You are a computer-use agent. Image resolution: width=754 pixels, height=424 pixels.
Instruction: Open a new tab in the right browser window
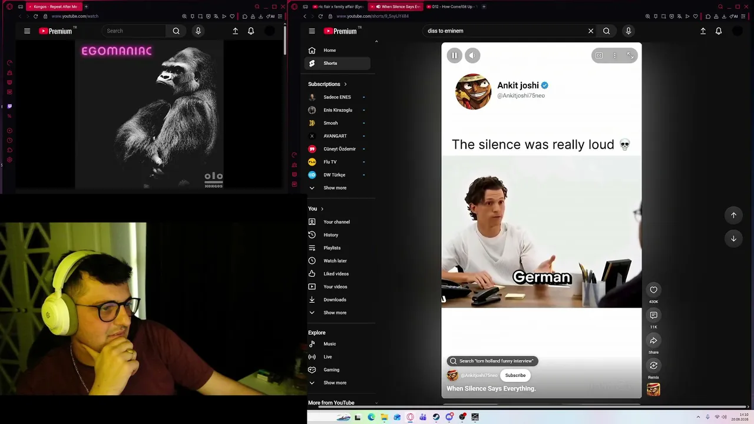point(484,6)
